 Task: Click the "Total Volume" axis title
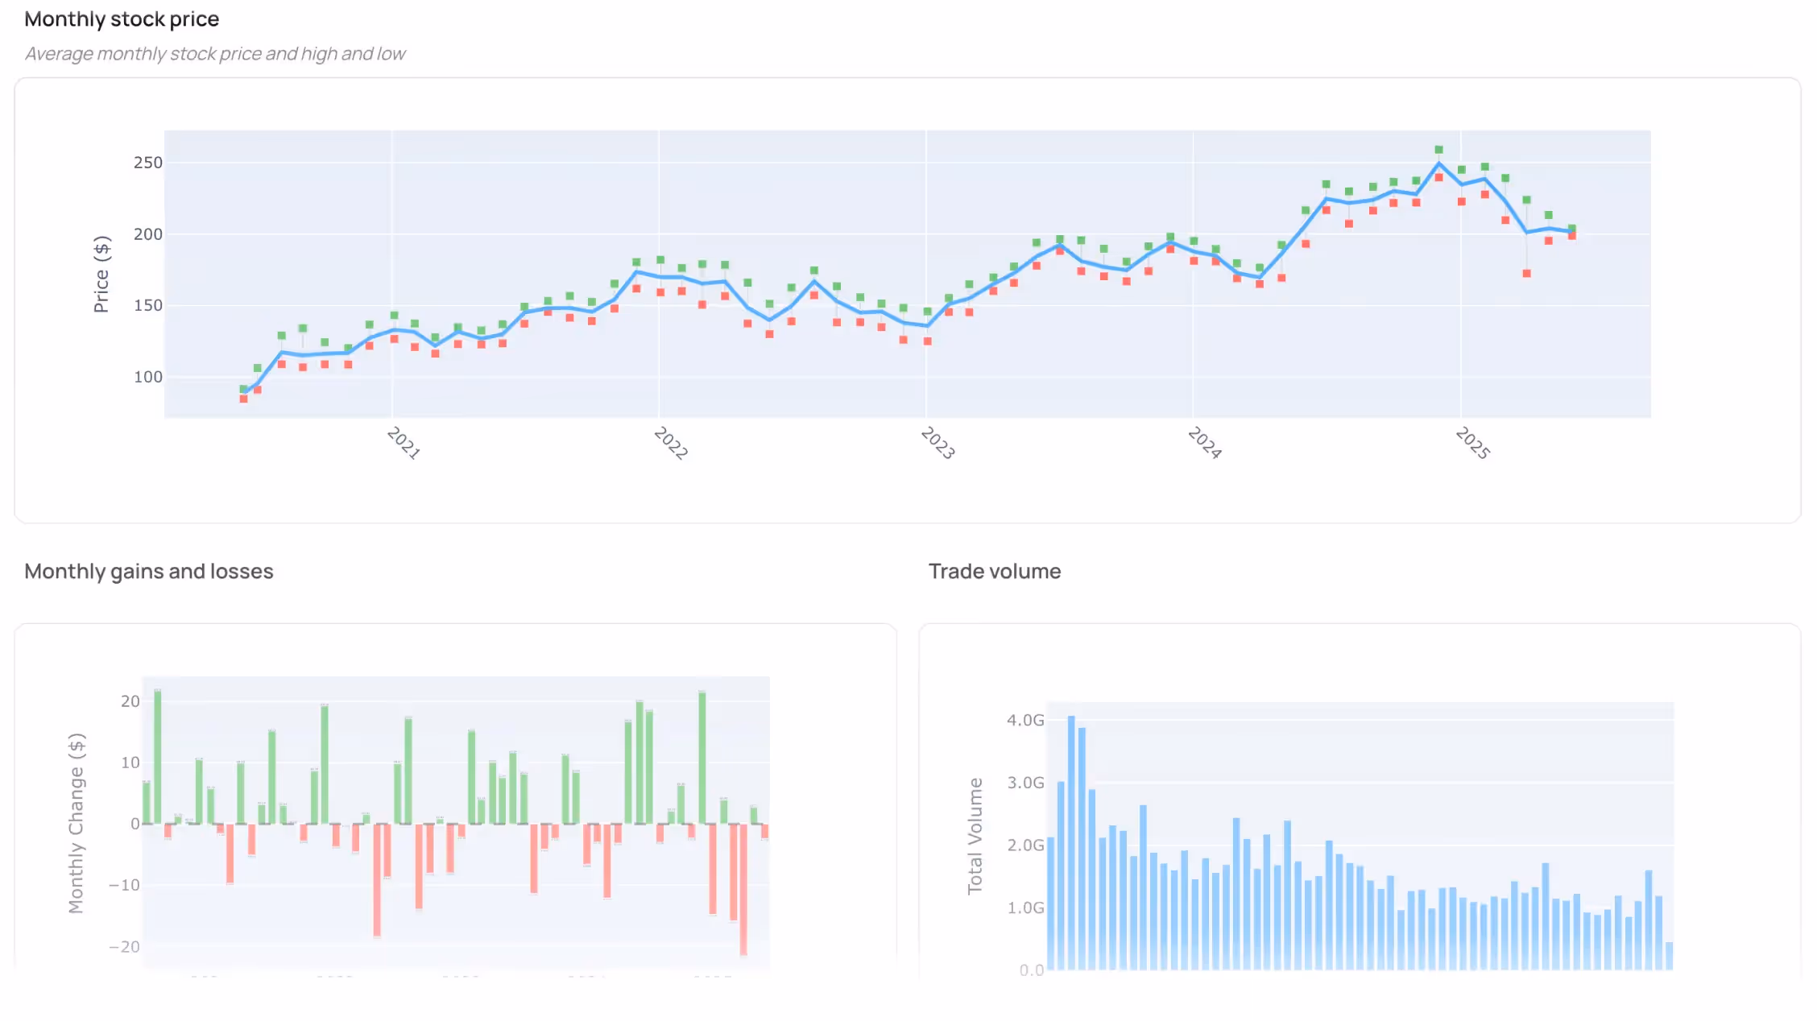975,836
